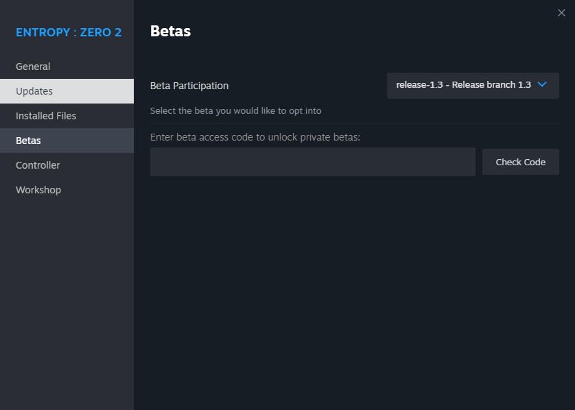Click the Betas page heading
The height and width of the screenshot is (410, 575).
[x=170, y=32]
